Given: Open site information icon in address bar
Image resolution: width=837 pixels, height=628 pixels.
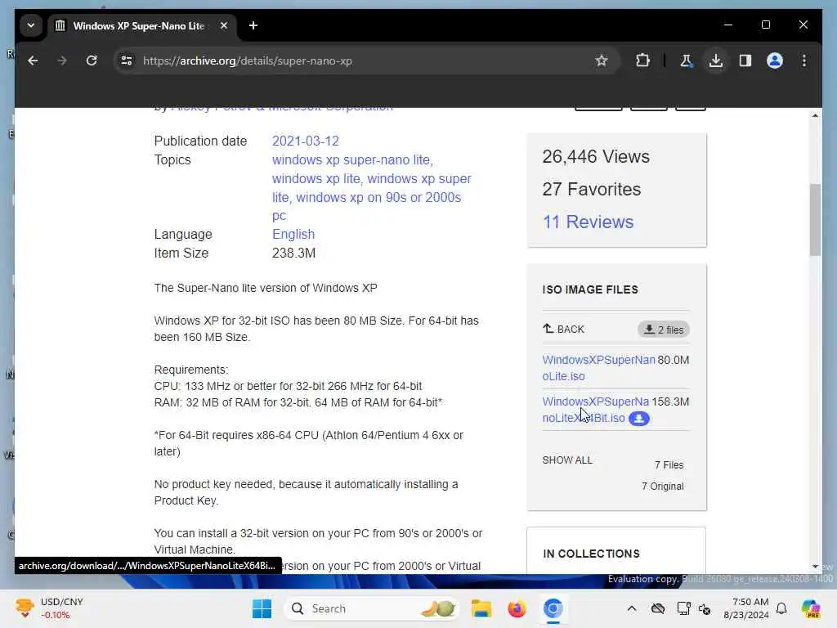Looking at the screenshot, I should 127,61.
